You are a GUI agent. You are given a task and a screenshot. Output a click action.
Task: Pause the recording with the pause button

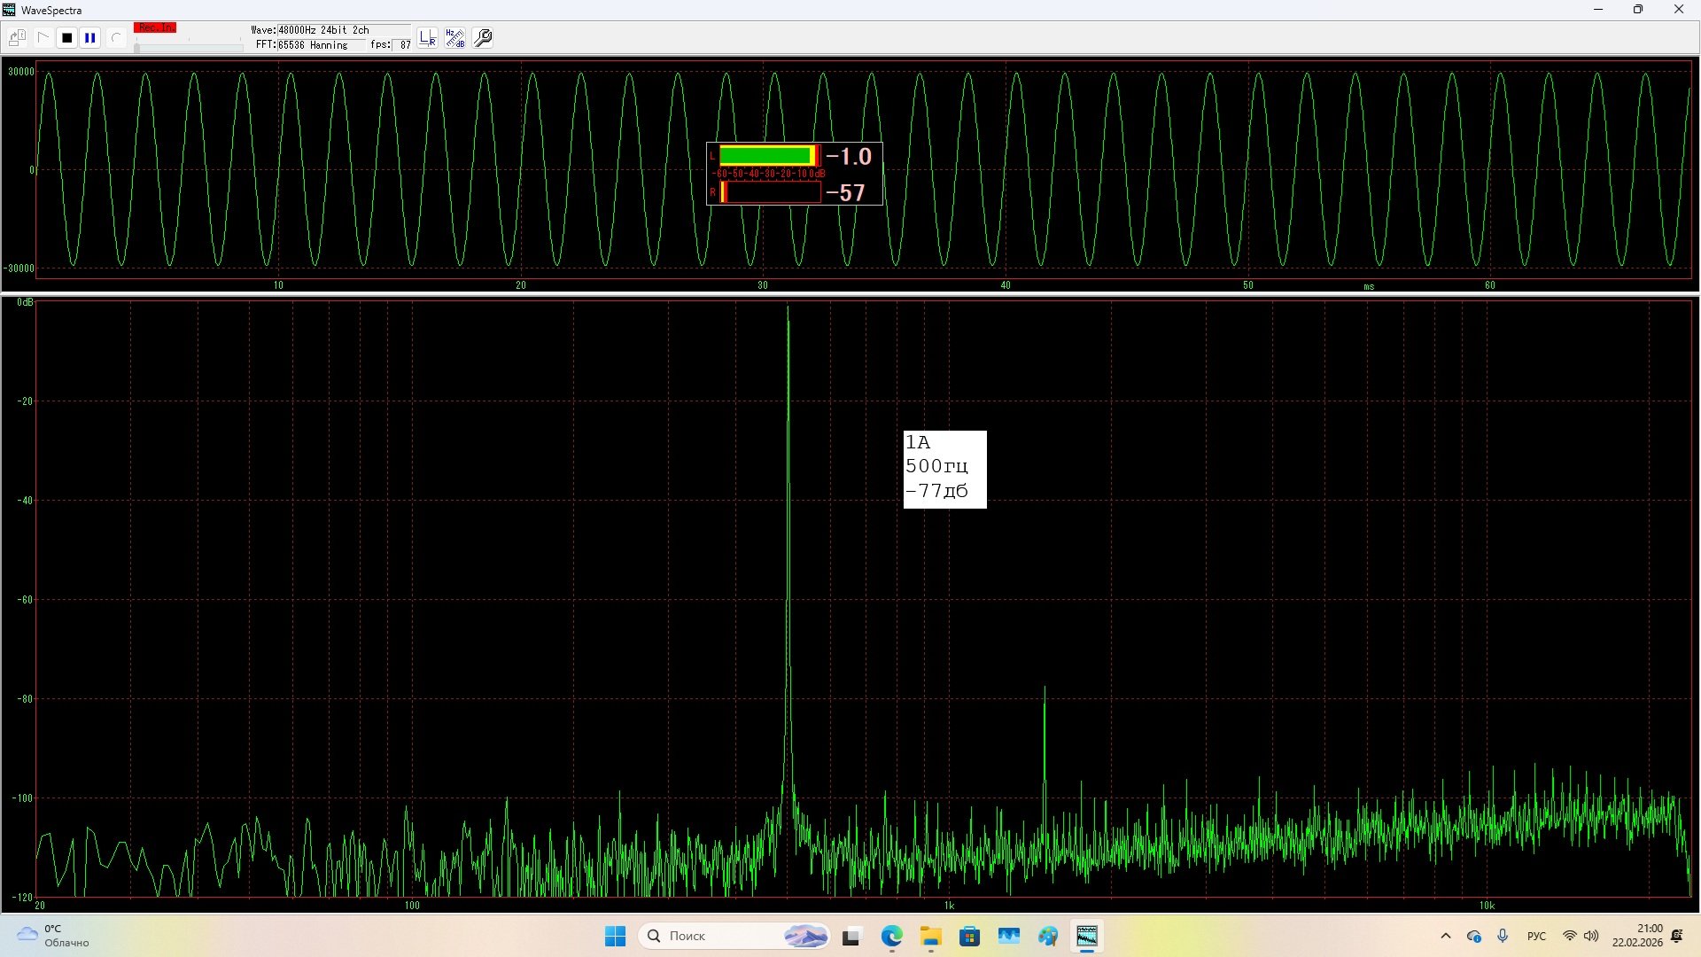tap(90, 38)
